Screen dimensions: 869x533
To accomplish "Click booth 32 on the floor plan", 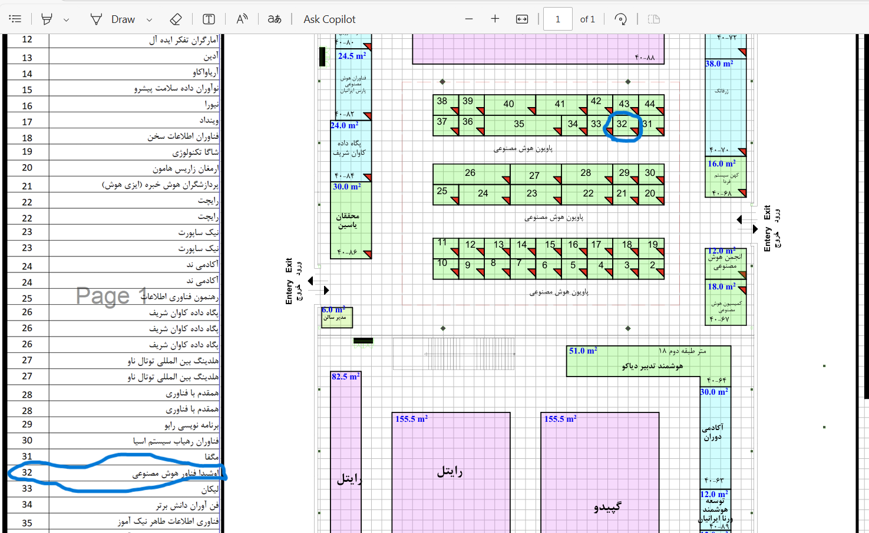I will click(623, 124).
